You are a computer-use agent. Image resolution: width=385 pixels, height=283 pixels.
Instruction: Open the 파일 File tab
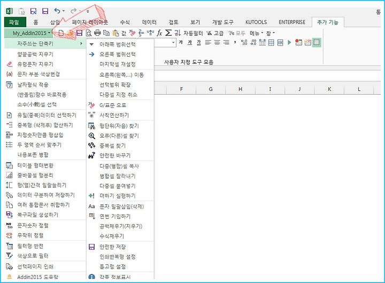[14, 22]
